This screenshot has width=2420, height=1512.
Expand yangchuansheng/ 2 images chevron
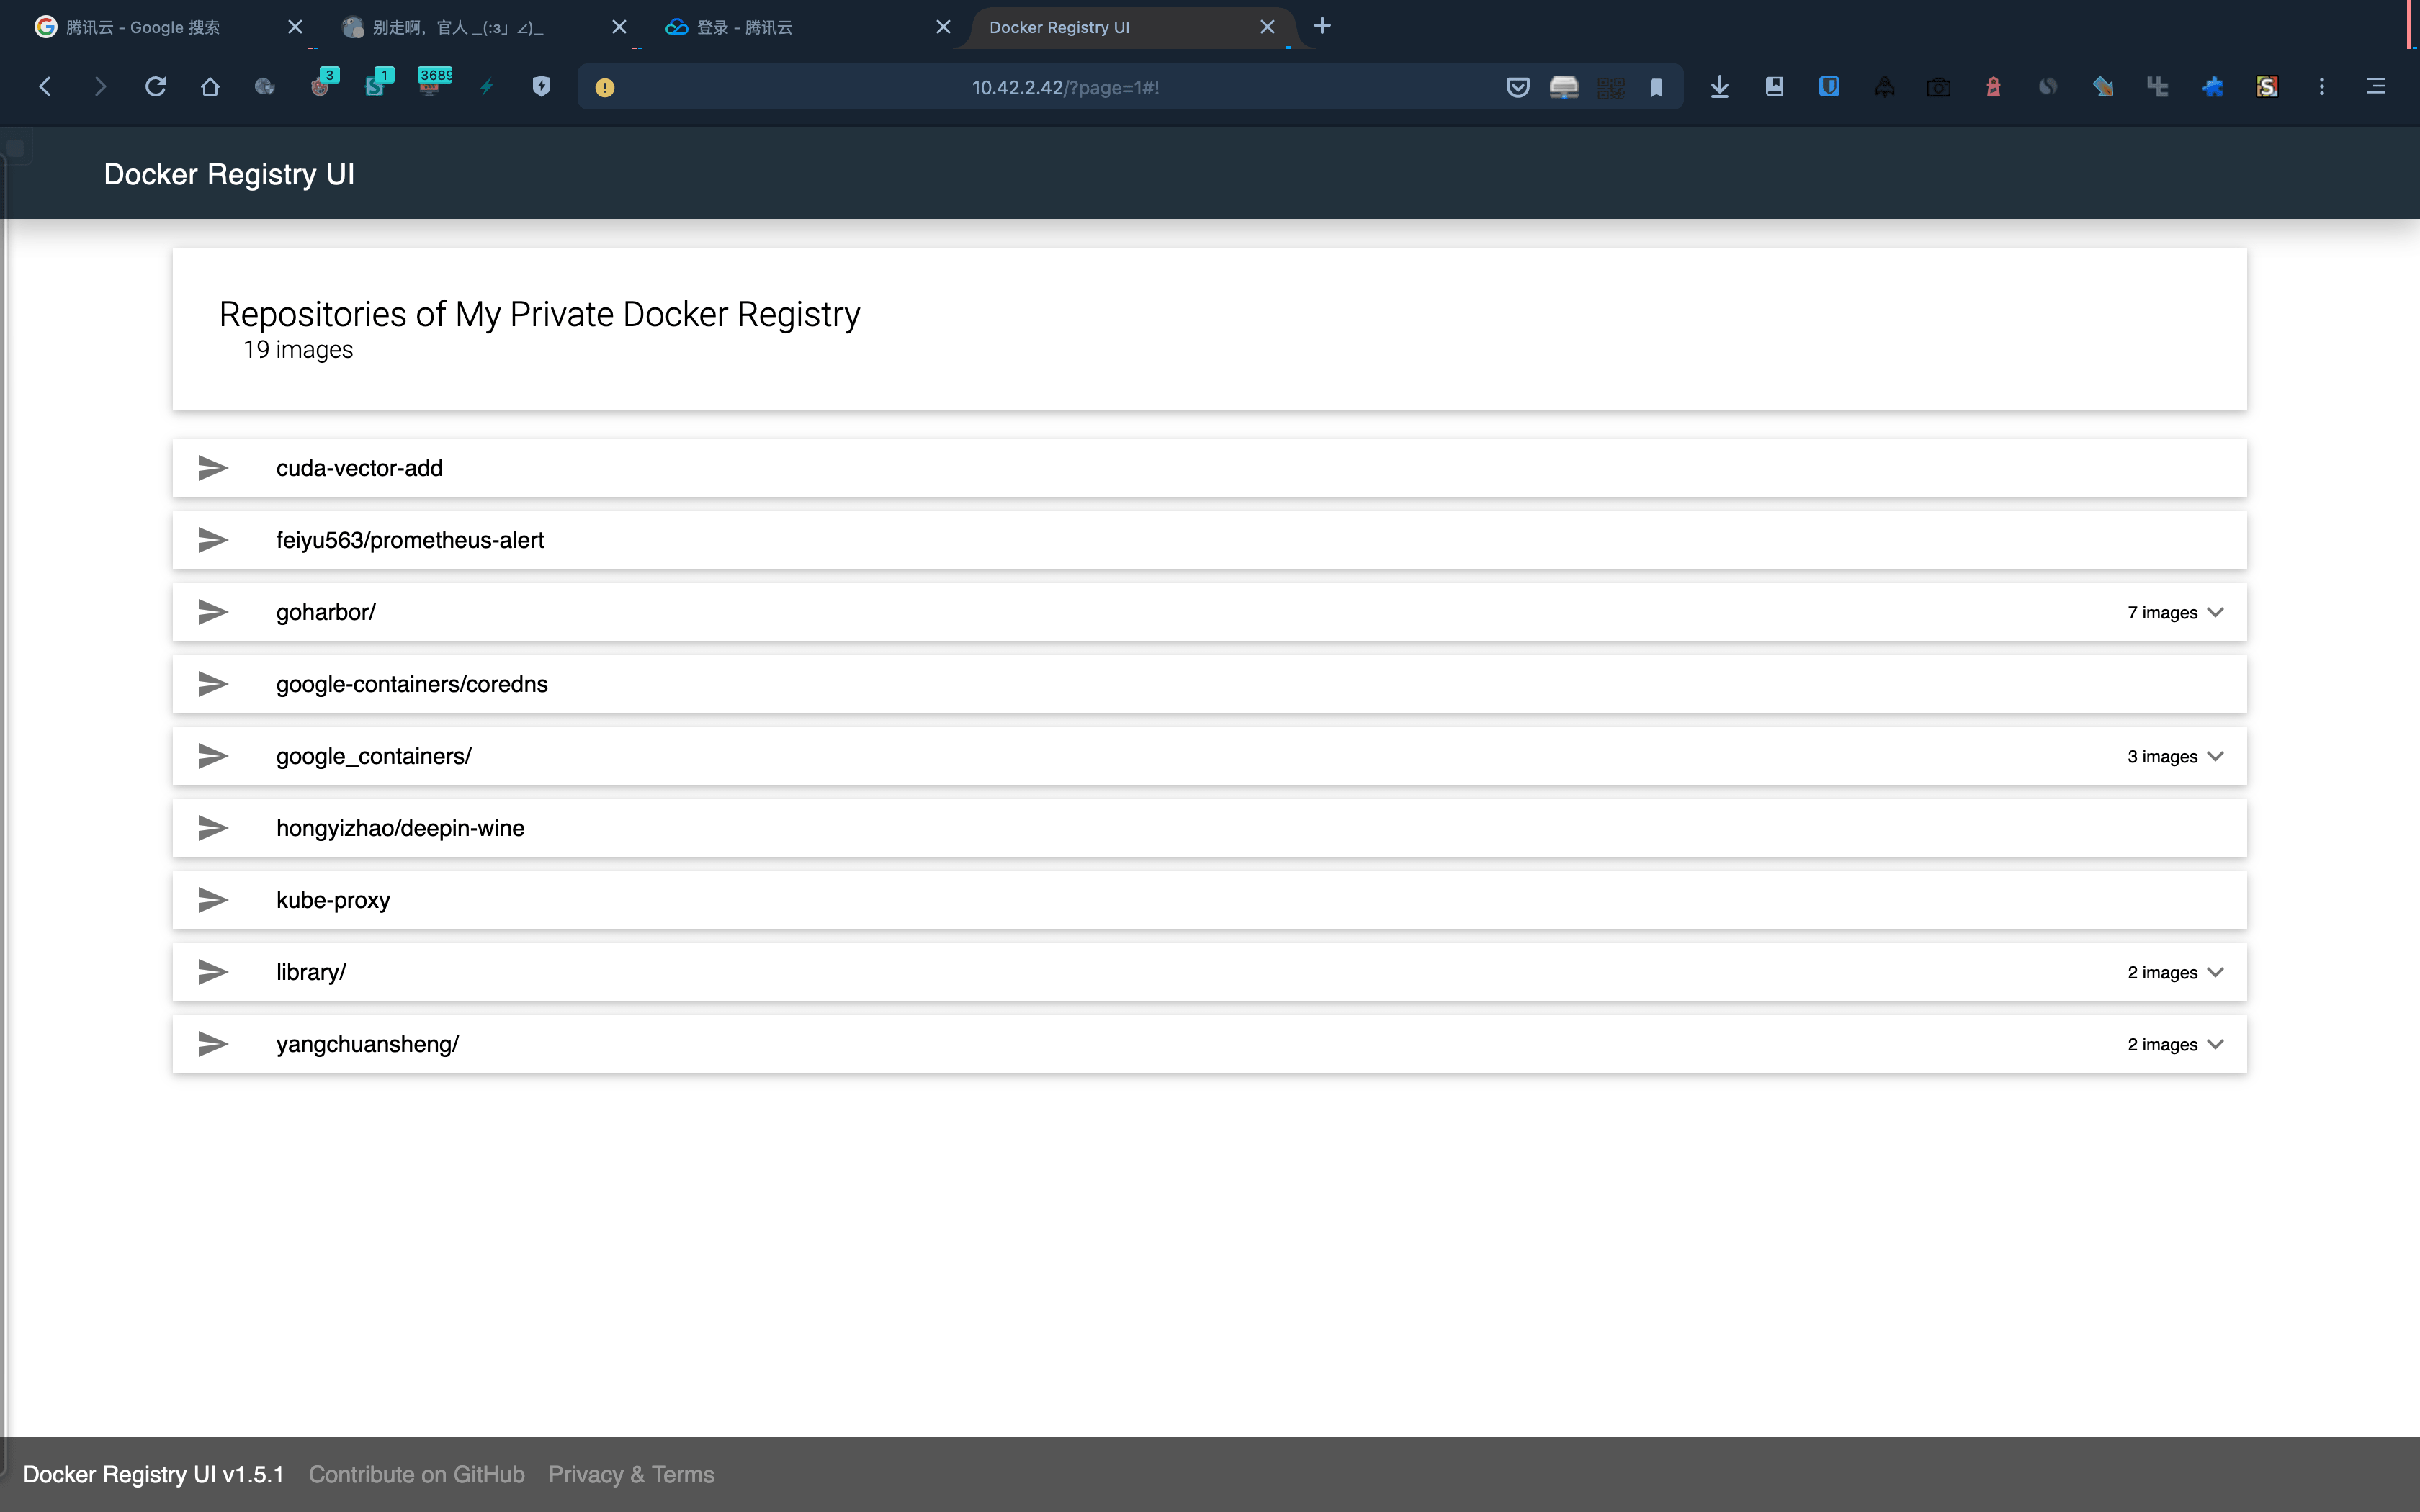coord(2216,1044)
